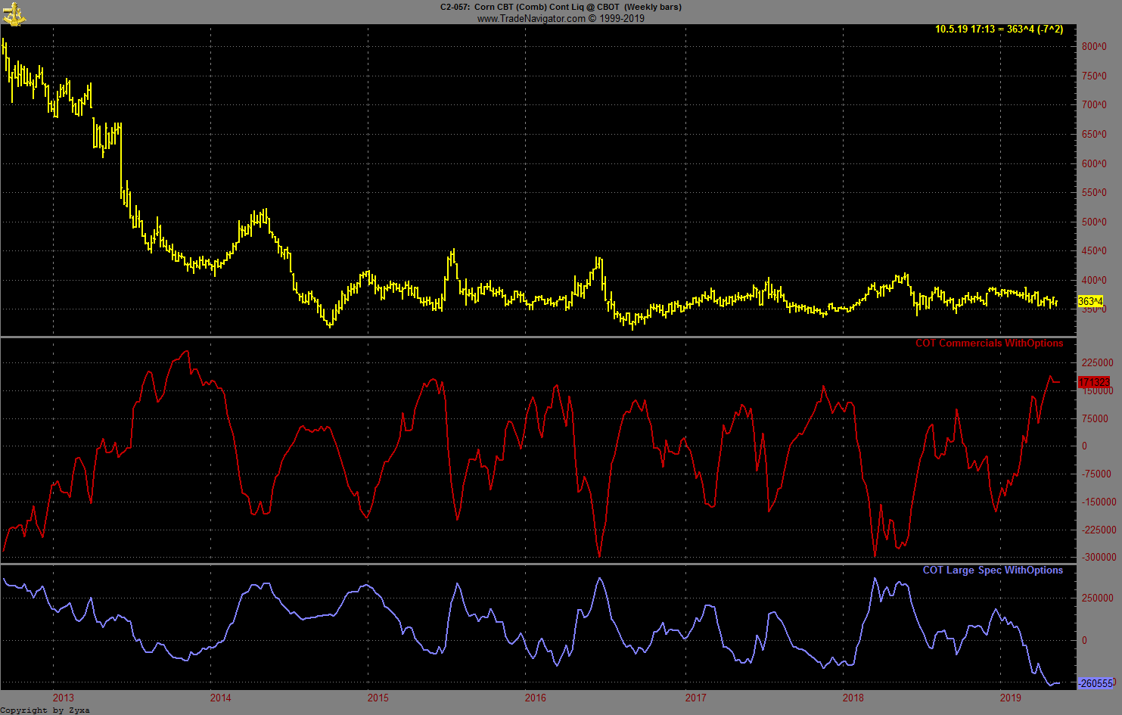Select the 600^0 price axis label
1122x715 pixels.
pyautogui.click(x=1094, y=164)
